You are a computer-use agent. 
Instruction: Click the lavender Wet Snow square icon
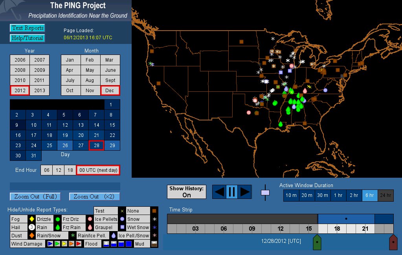pyautogui.click(x=122, y=228)
